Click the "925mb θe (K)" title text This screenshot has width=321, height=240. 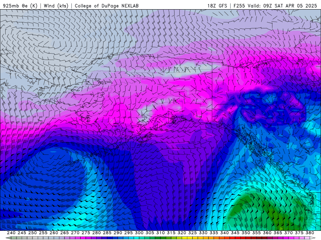tap(20, 6)
